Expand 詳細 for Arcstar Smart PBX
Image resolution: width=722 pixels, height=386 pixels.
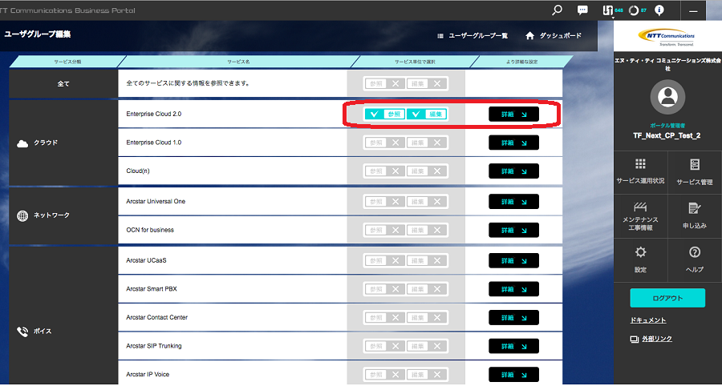pos(513,288)
